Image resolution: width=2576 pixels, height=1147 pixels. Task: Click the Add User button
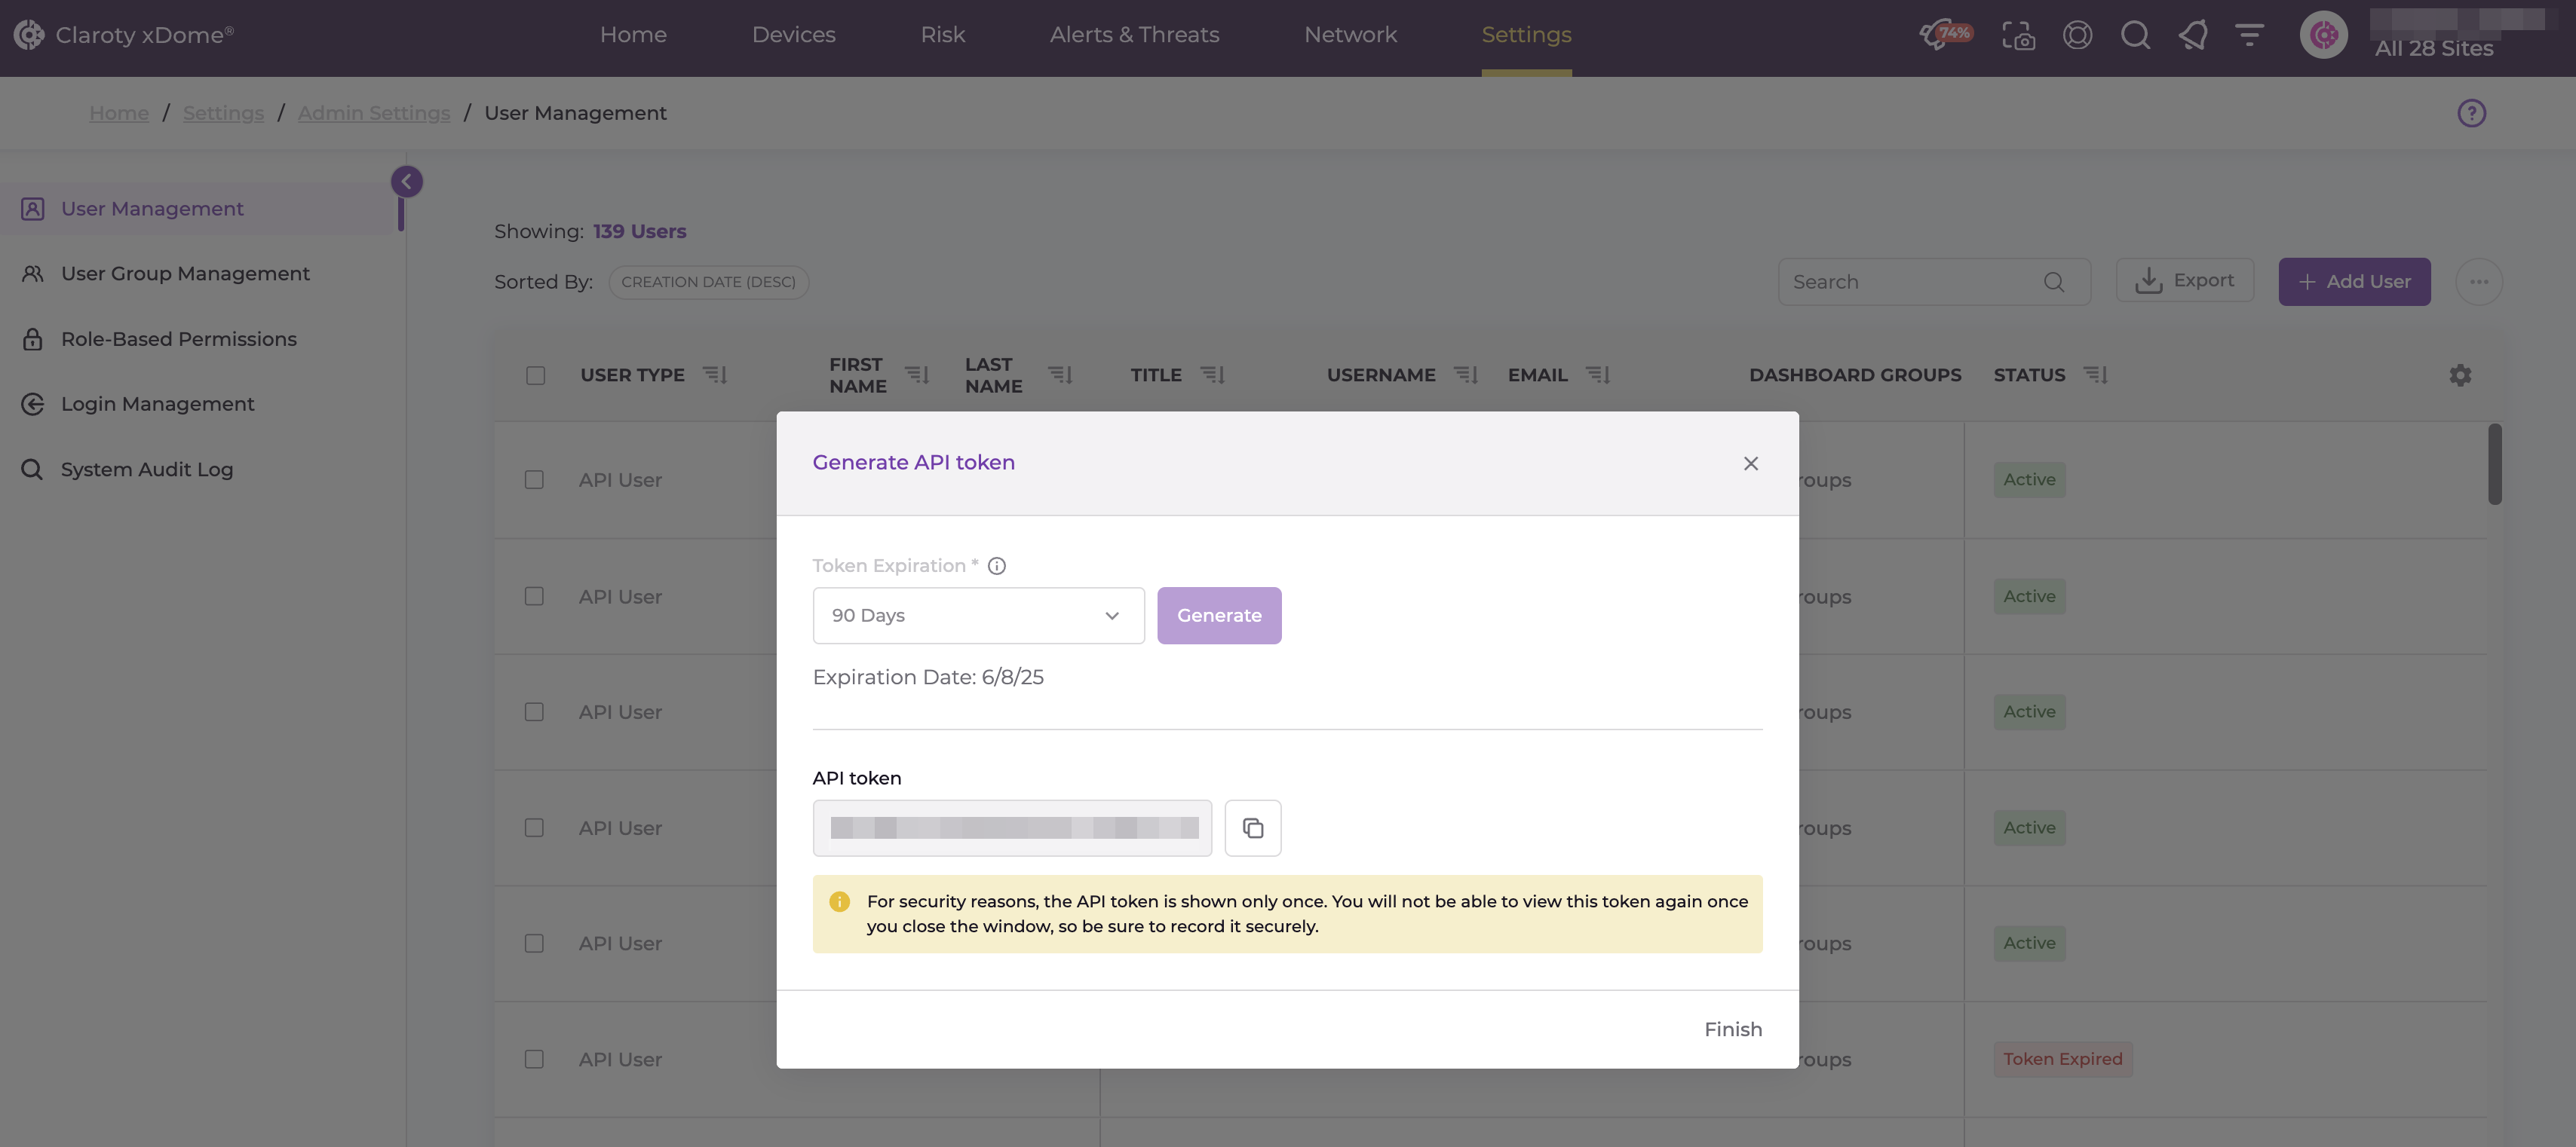click(2354, 282)
